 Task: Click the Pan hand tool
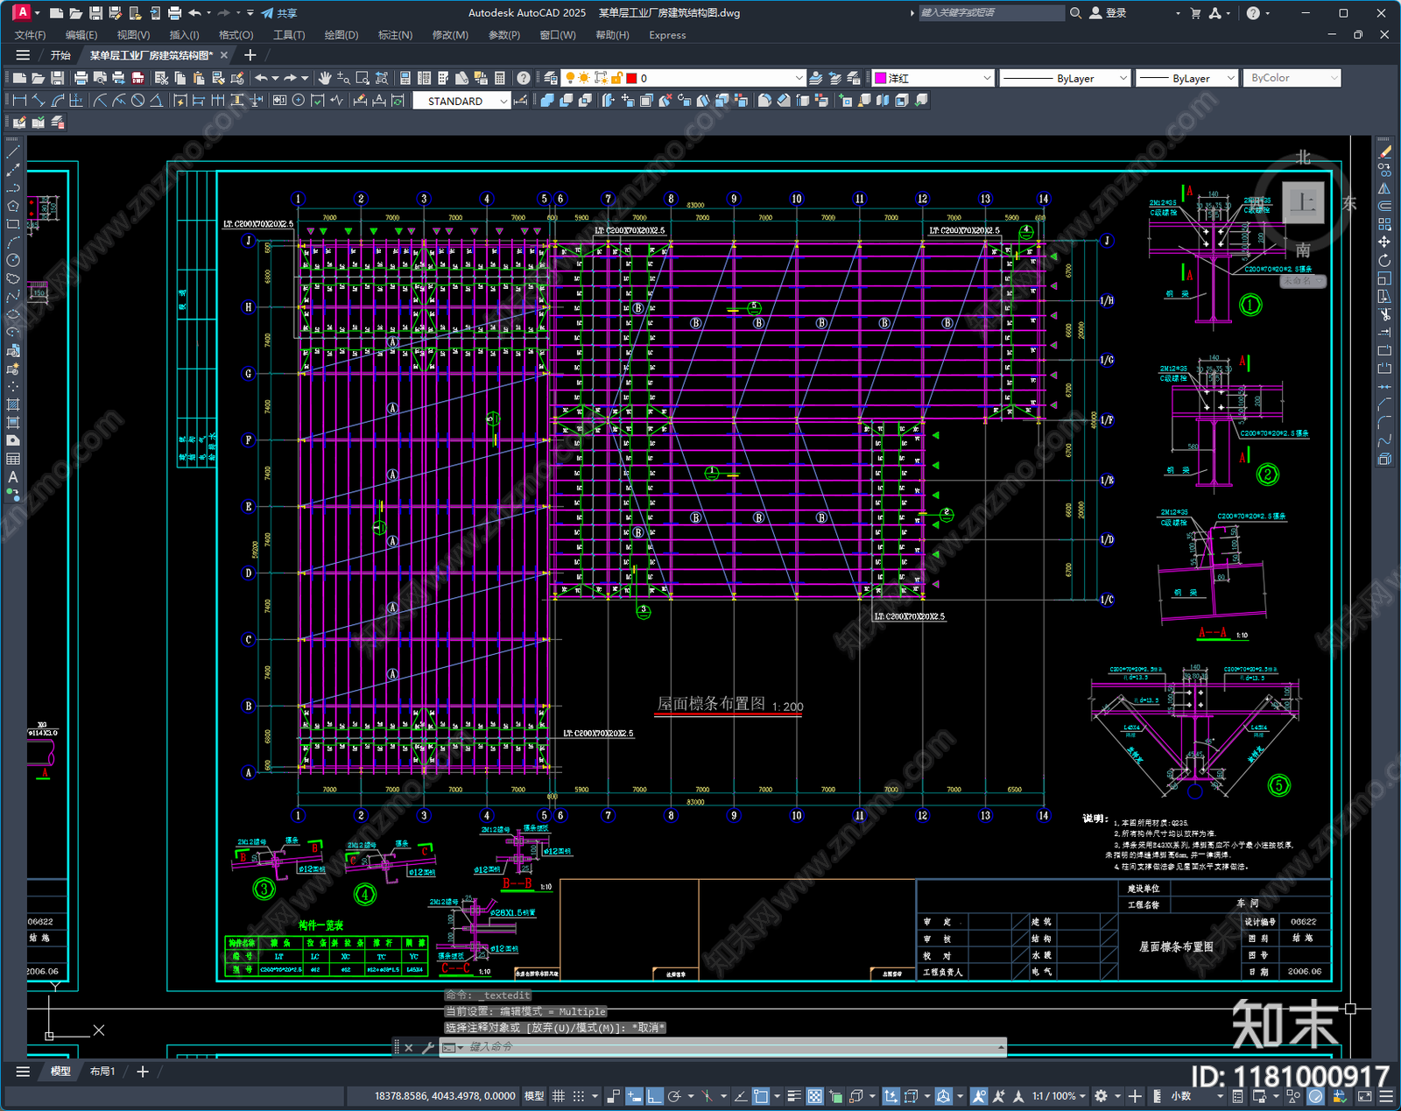tap(325, 78)
